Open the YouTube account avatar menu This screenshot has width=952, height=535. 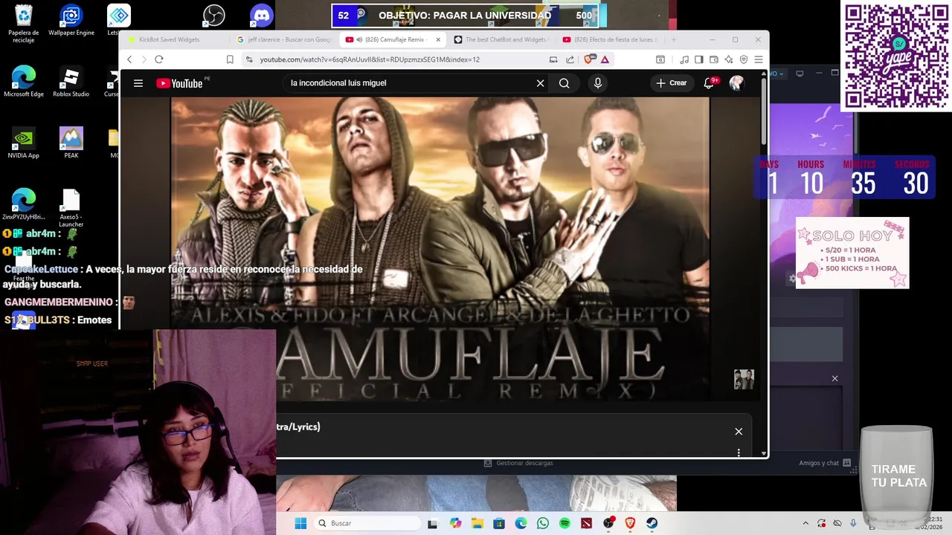click(736, 83)
